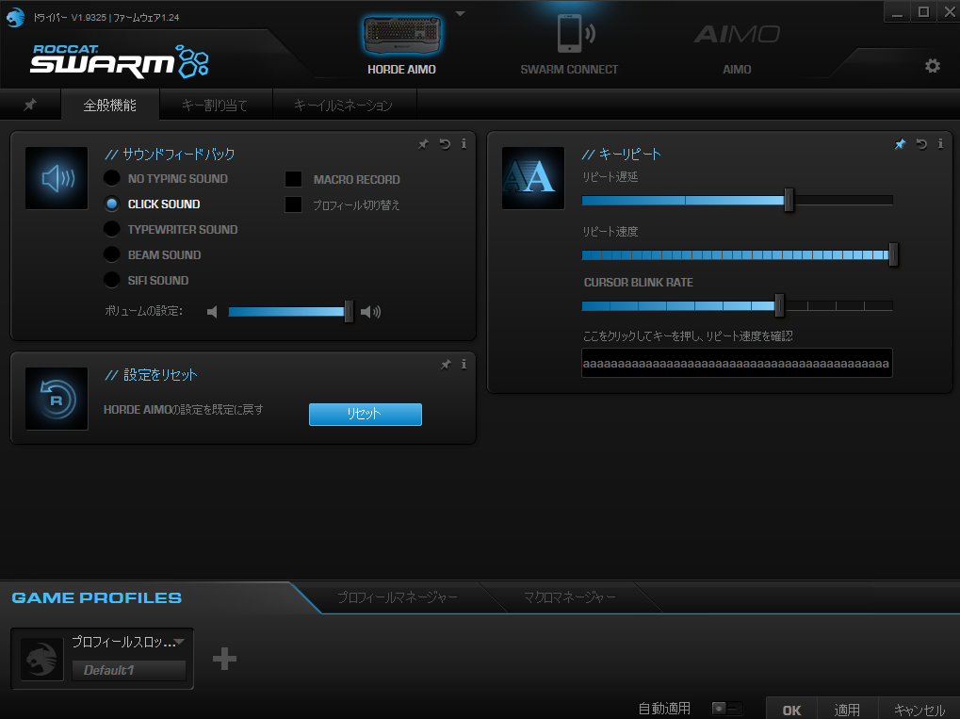Viewport: 960px width, 719px height.
Task: Click the Roccat profile slot logo icon
Action: pyautogui.click(x=41, y=659)
